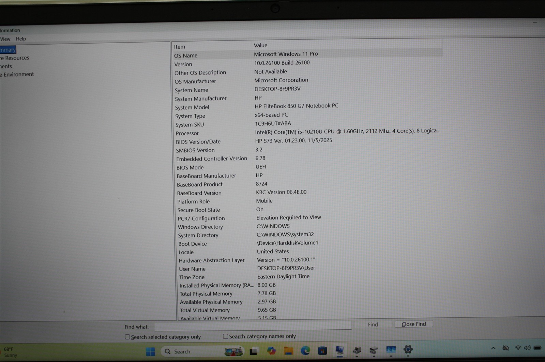545x362 pixels.
Task: Open the volume speaker tray icon
Action: click(527, 348)
